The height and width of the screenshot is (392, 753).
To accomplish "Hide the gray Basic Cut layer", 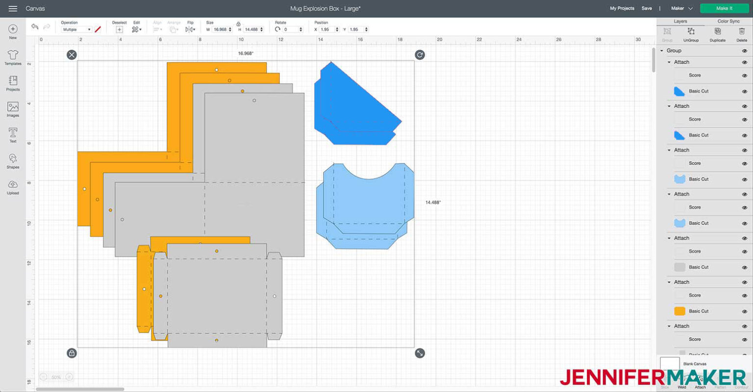I will coord(744,268).
